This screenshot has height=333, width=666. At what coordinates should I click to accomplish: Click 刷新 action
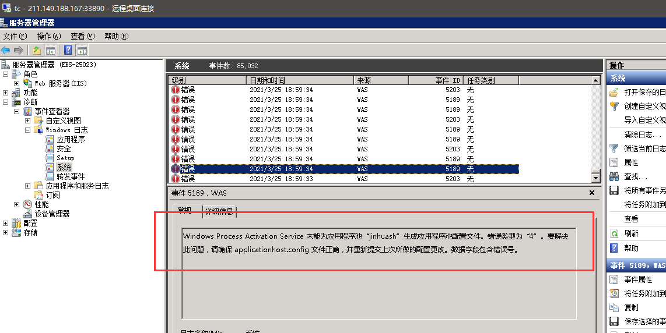[631, 233]
